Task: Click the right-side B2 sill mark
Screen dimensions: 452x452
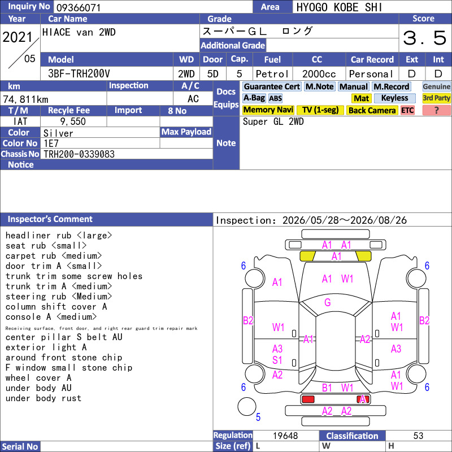Action: 424,320
